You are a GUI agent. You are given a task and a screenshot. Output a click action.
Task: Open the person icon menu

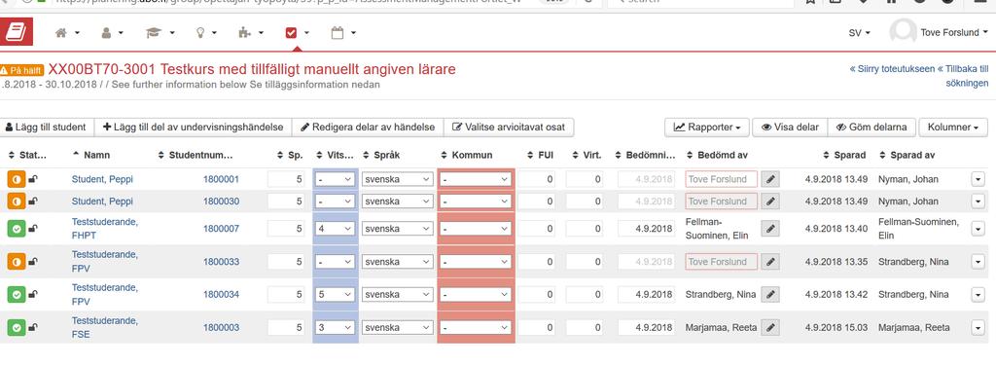[113, 32]
